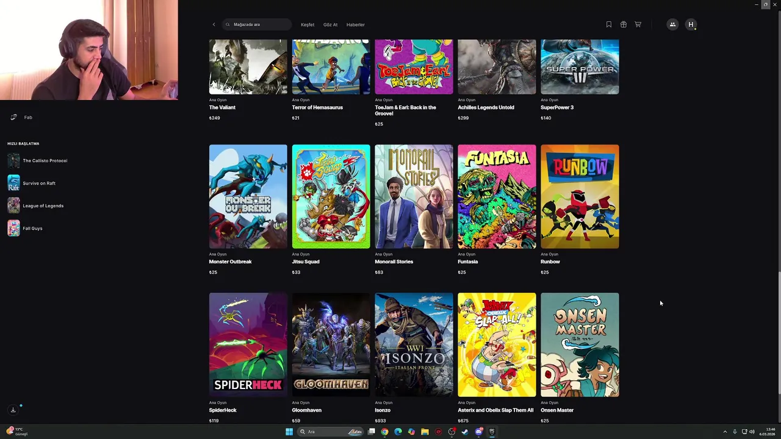The height and width of the screenshot is (439, 781).
Task: Open Isonzo cover image
Action: 414,344
